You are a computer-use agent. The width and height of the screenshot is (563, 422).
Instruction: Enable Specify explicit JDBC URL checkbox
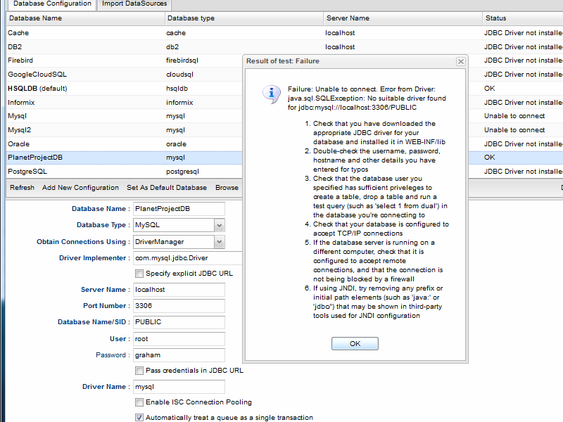139,274
